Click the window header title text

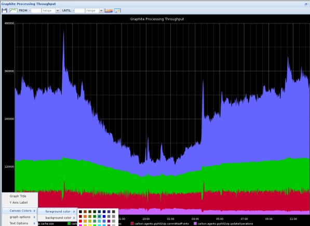click(29, 4)
